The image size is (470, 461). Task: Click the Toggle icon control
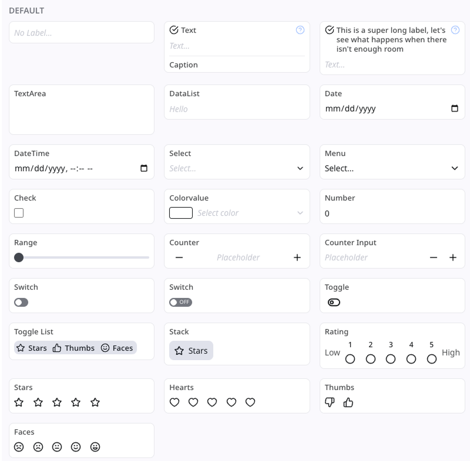tap(334, 303)
